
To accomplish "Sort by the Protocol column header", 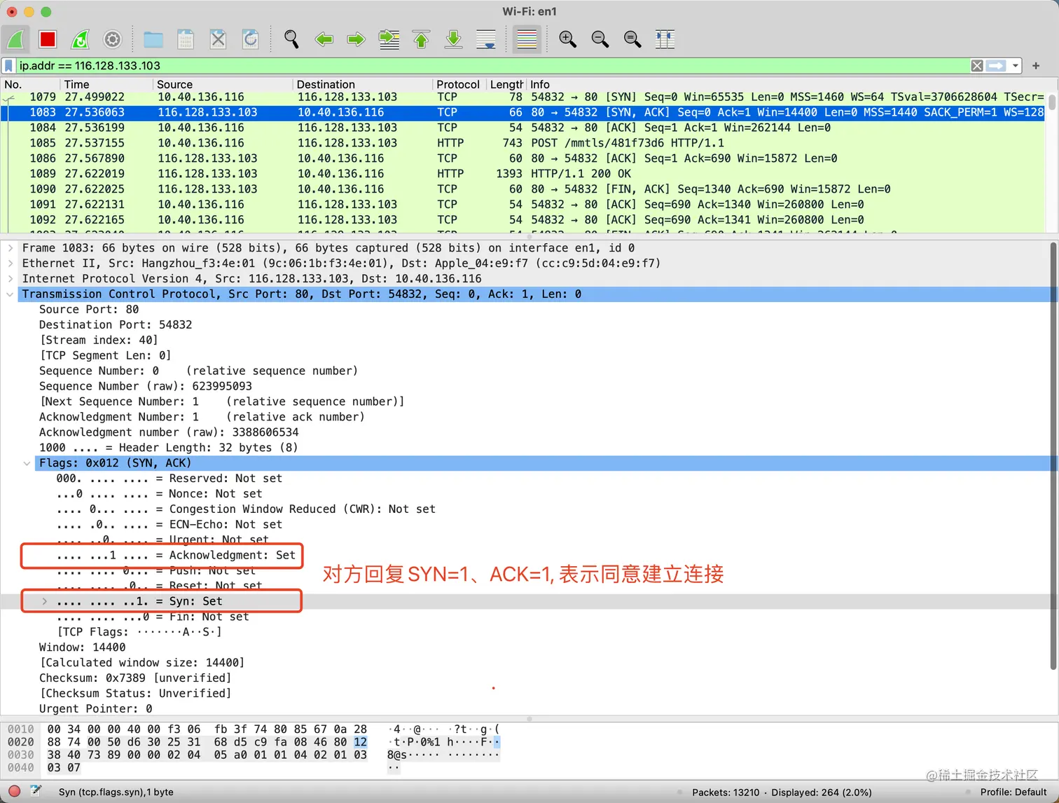I will [458, 84].
